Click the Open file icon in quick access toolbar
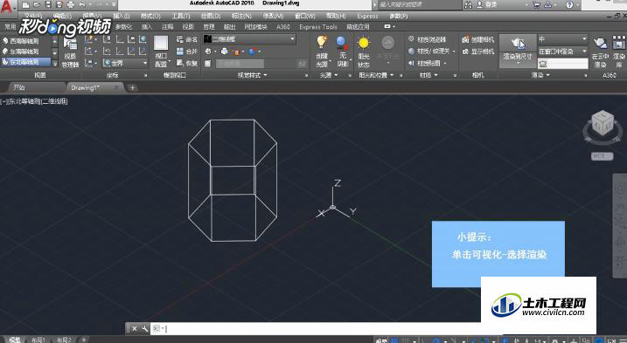Viewport: 627px width, 343px height. (x=38, y=5)
